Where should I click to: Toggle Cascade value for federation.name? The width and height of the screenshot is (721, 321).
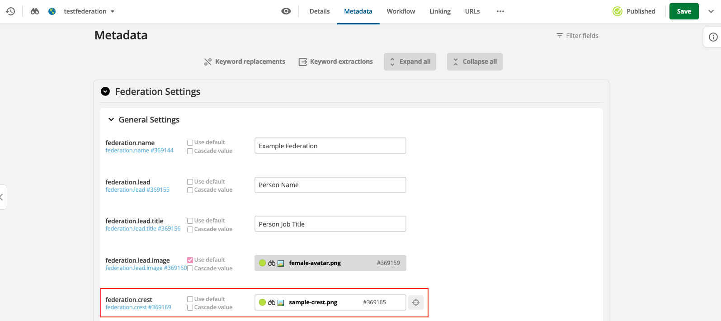coord(190,151)
